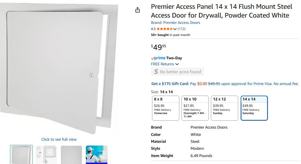Viewport: 301px width, 164px height.
Task: Choose the 10 x 10 size at $27.95
Action: point(195,108)
